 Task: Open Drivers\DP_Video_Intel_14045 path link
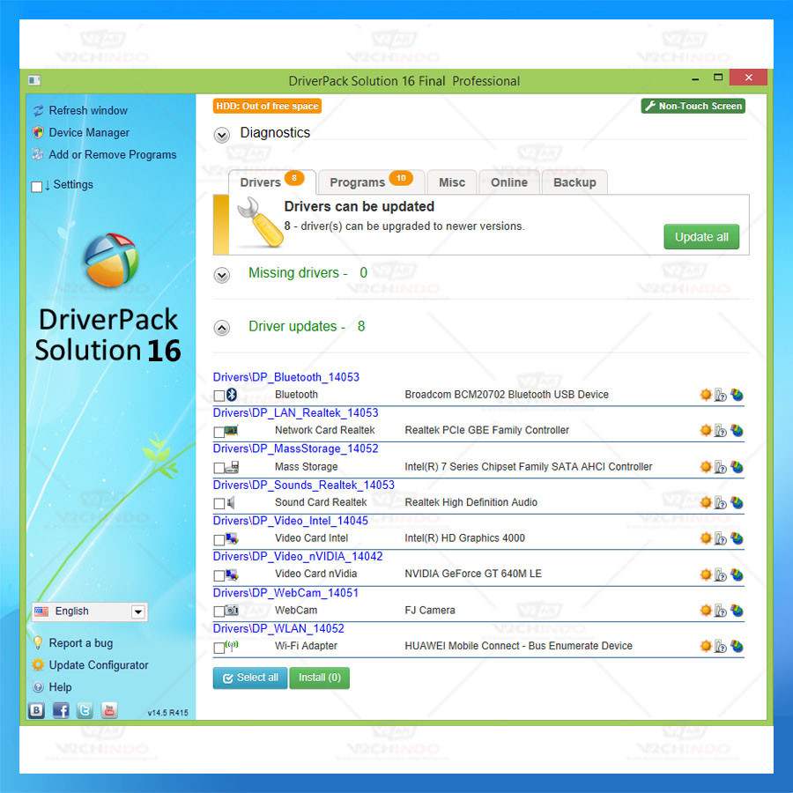[291, 521]
